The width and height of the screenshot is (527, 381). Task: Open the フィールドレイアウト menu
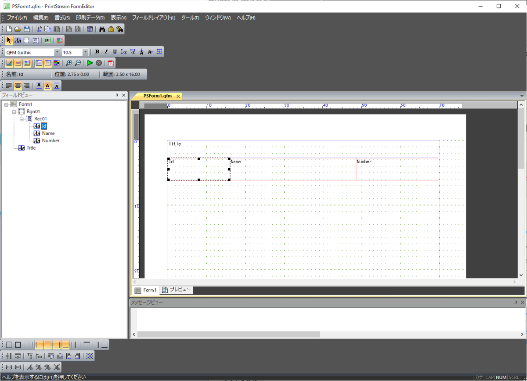point(154,18)
